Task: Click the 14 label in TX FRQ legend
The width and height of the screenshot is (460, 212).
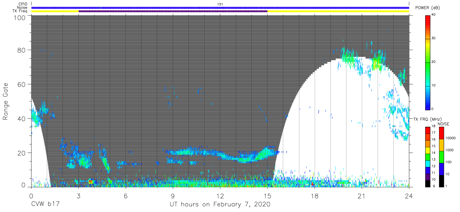Action: coord(433,153)
